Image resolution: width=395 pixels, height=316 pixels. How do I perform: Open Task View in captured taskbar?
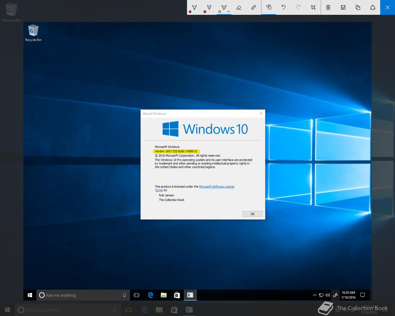[x=136, y=295]
